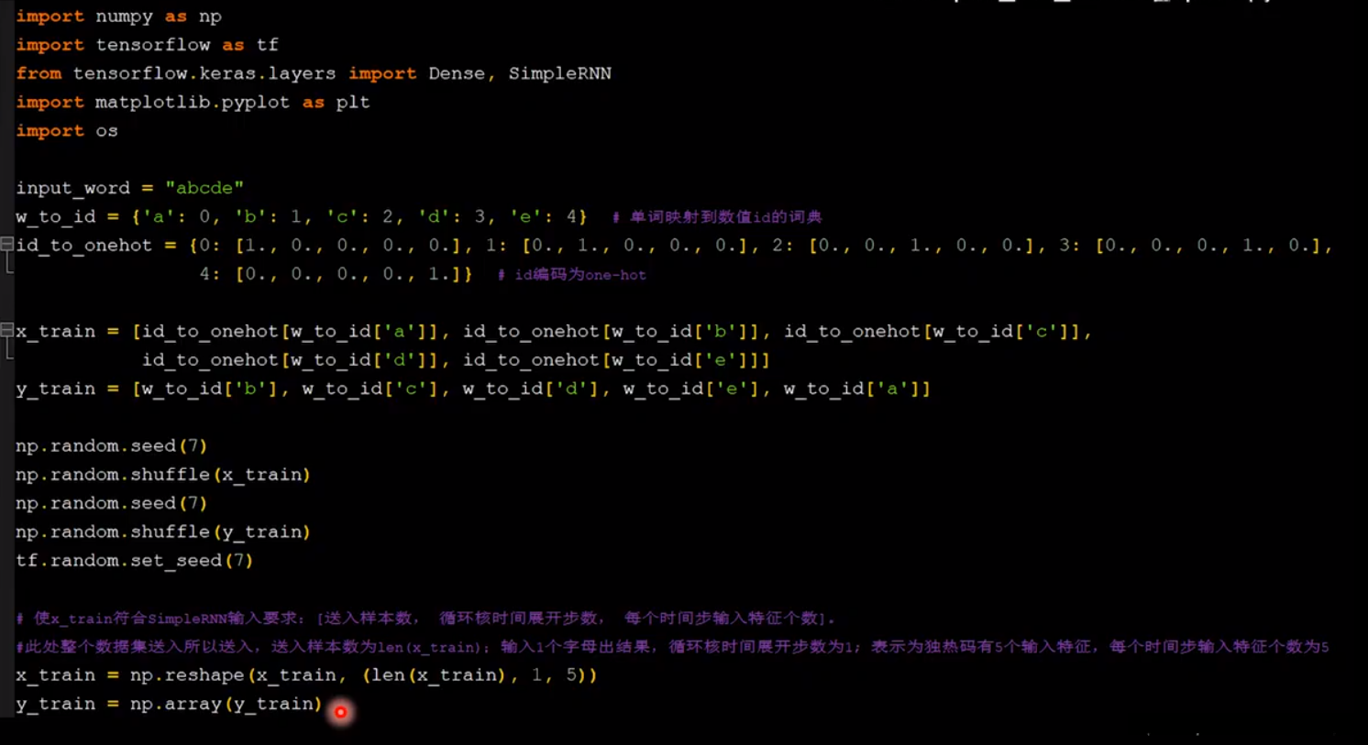The width and height of the screenshot is (1368, 745).
Task: Click the w_to_id dictionary definition
Action: [275, 216]
